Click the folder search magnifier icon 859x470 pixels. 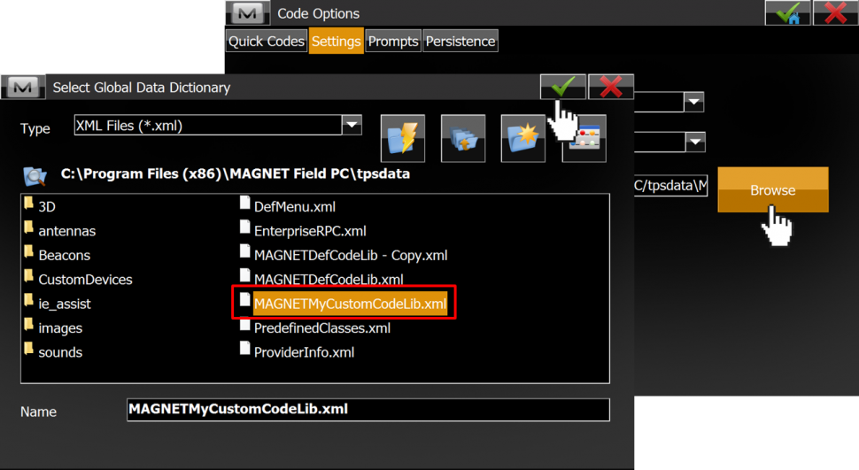35,175
